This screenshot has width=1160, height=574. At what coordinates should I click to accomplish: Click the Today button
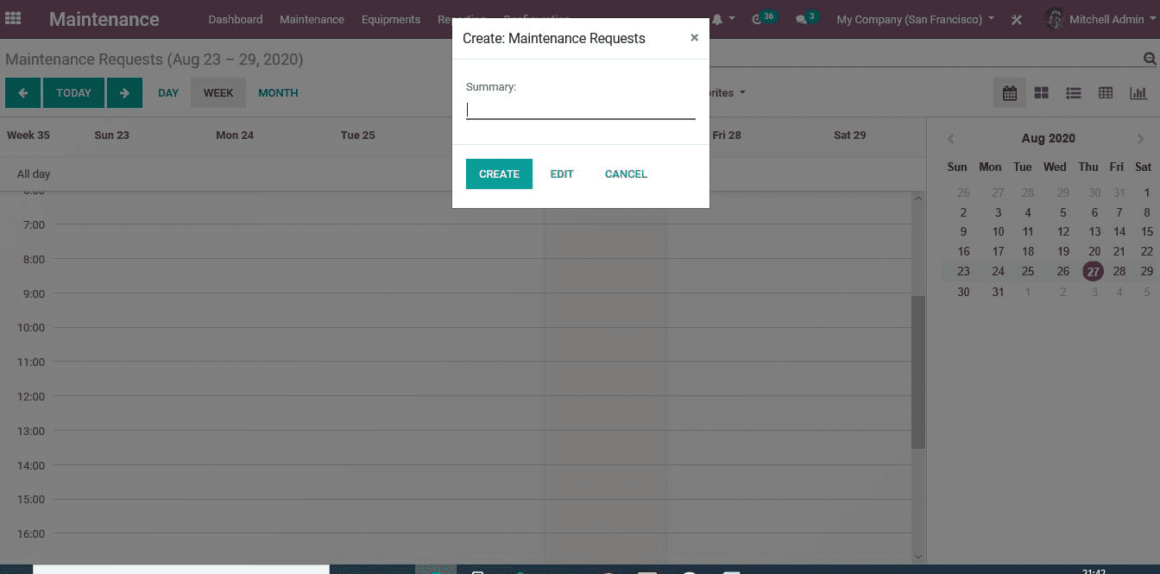coord(73,93)
